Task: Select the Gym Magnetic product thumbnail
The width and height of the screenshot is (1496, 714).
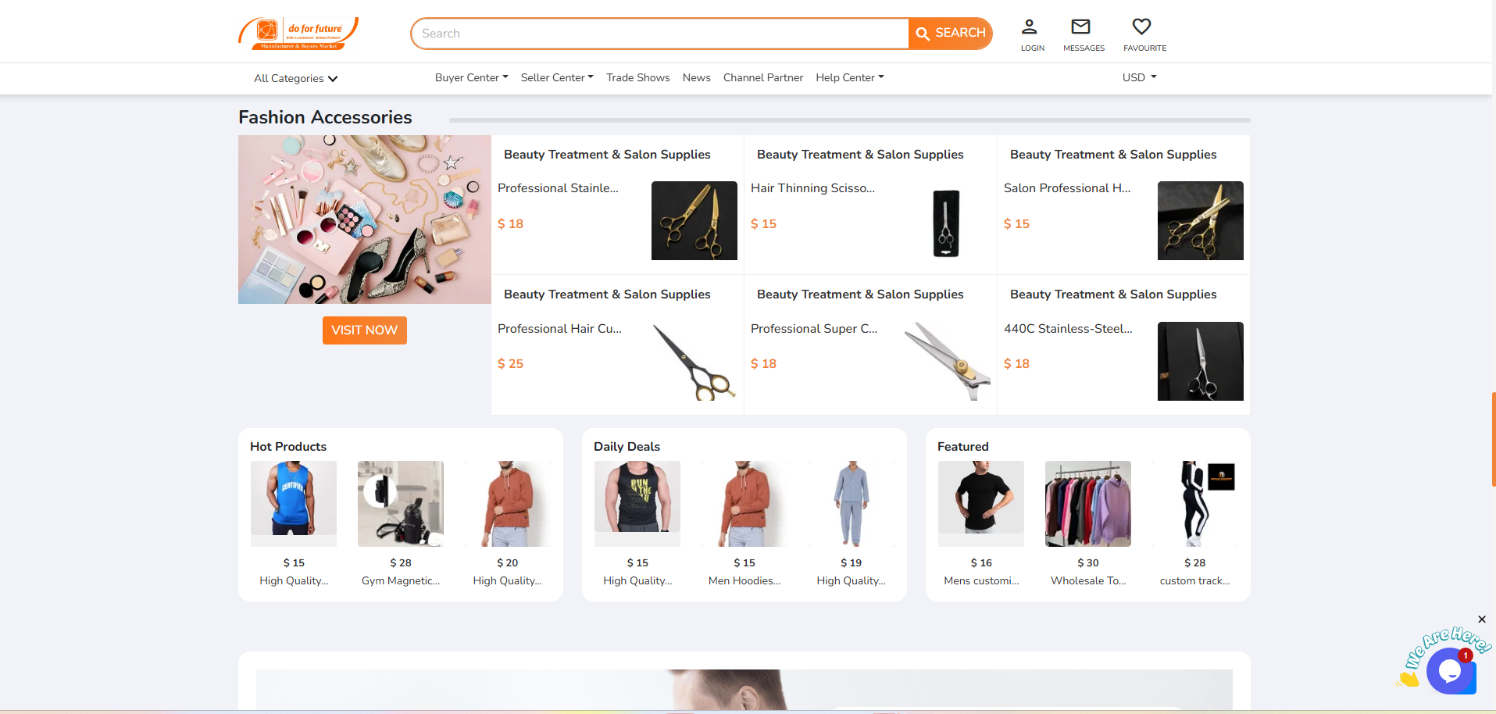Action: pos(400,504)
